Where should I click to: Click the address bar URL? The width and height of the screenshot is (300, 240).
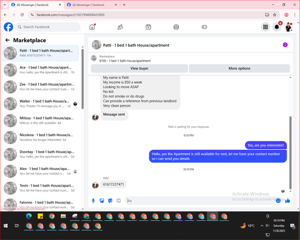pyautogui.click(x=70, y=15)
